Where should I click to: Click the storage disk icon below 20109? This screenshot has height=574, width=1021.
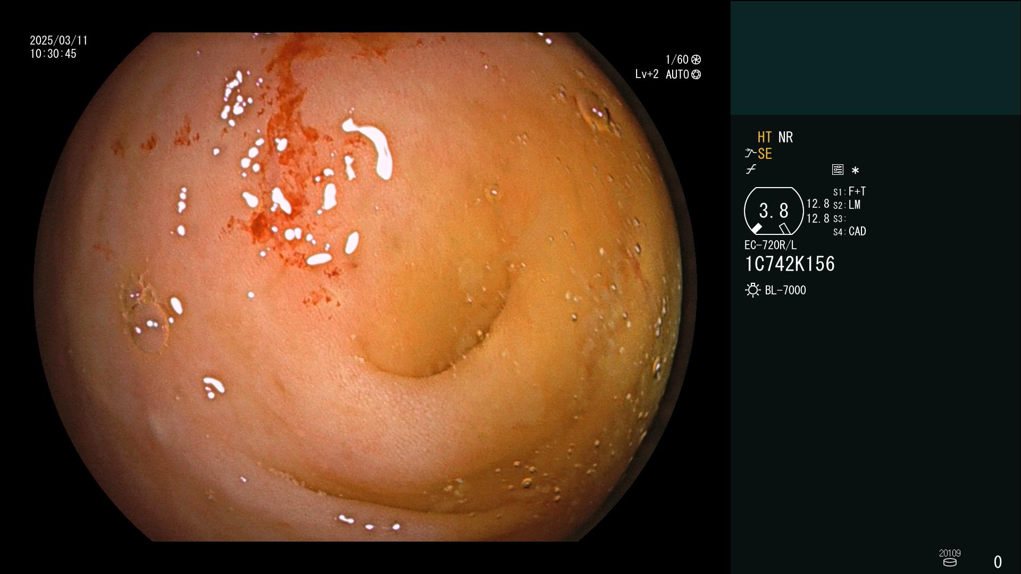coord(950,562)
